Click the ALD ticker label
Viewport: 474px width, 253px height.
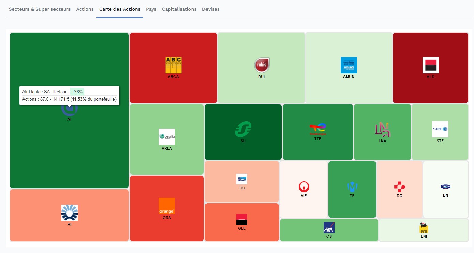click(431, 77)
